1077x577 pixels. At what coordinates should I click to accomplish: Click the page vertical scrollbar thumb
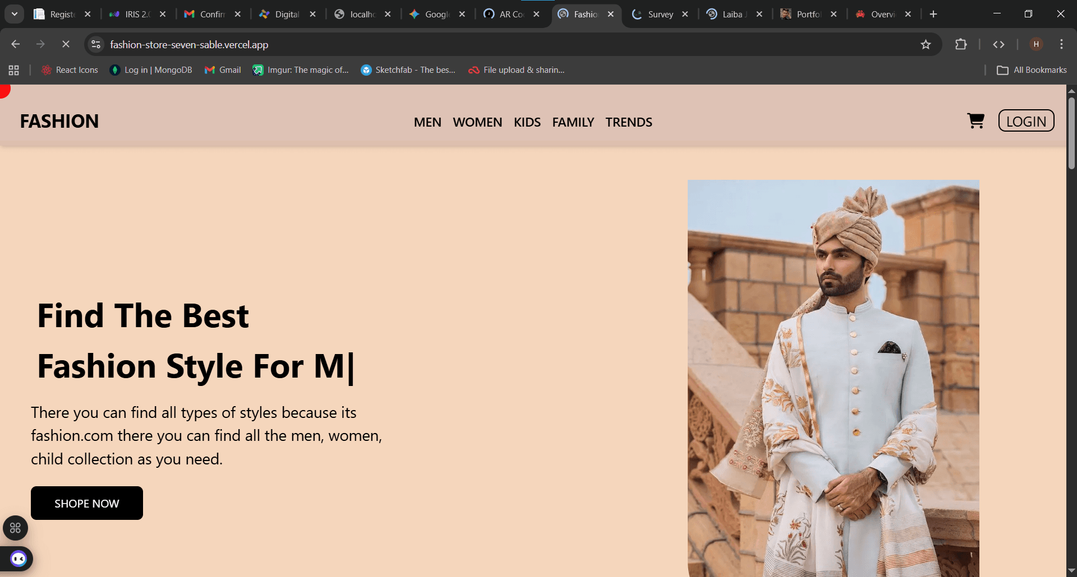pos(1071,133)
